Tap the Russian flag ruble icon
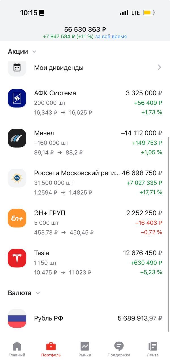Screen dimensions: 170x364 pos(17,318)
